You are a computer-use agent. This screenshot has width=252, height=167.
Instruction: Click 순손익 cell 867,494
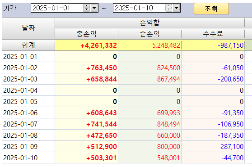click(149, 79)
